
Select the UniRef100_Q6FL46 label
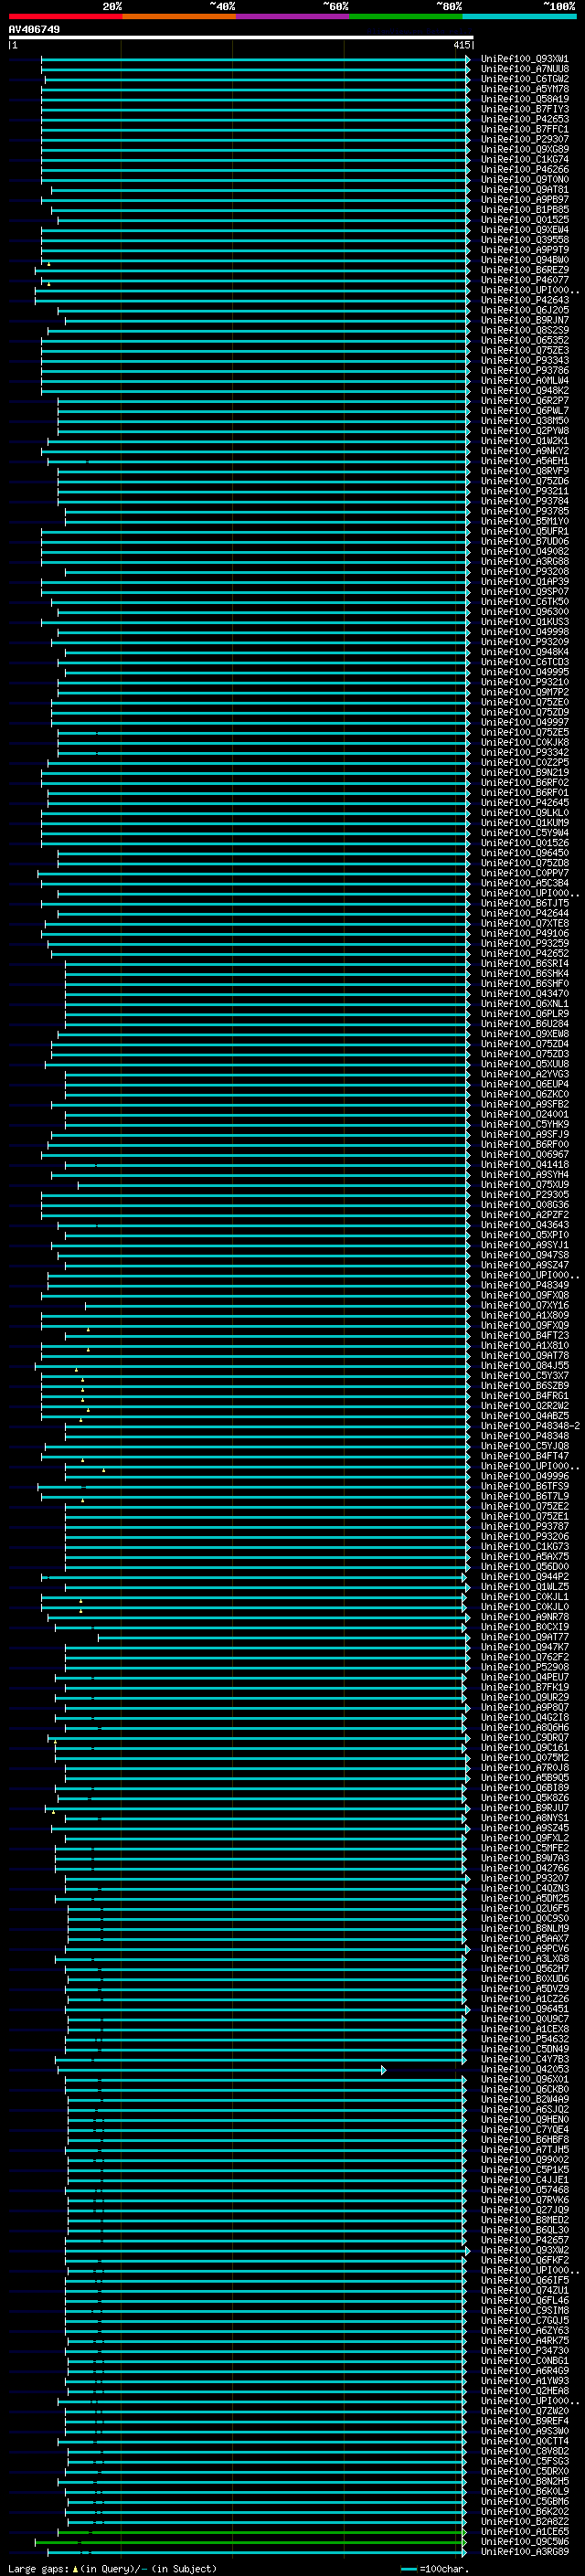pyautogui.click(x=525, y=2300)
